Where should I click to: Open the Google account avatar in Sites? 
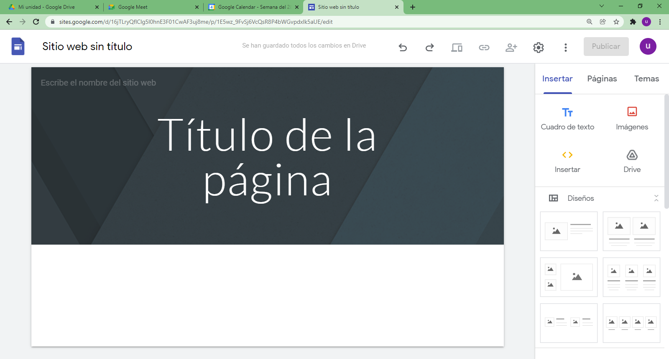coord(648,46)
